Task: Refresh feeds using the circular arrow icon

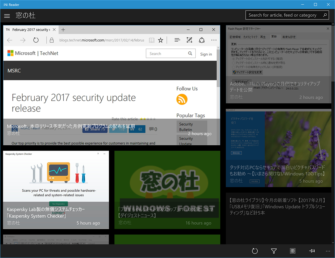Action: click(x=255, y=251)
